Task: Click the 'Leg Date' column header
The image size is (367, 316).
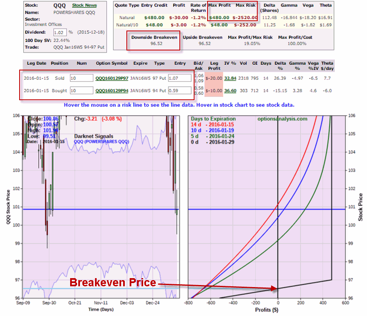Action: (37, 64)
